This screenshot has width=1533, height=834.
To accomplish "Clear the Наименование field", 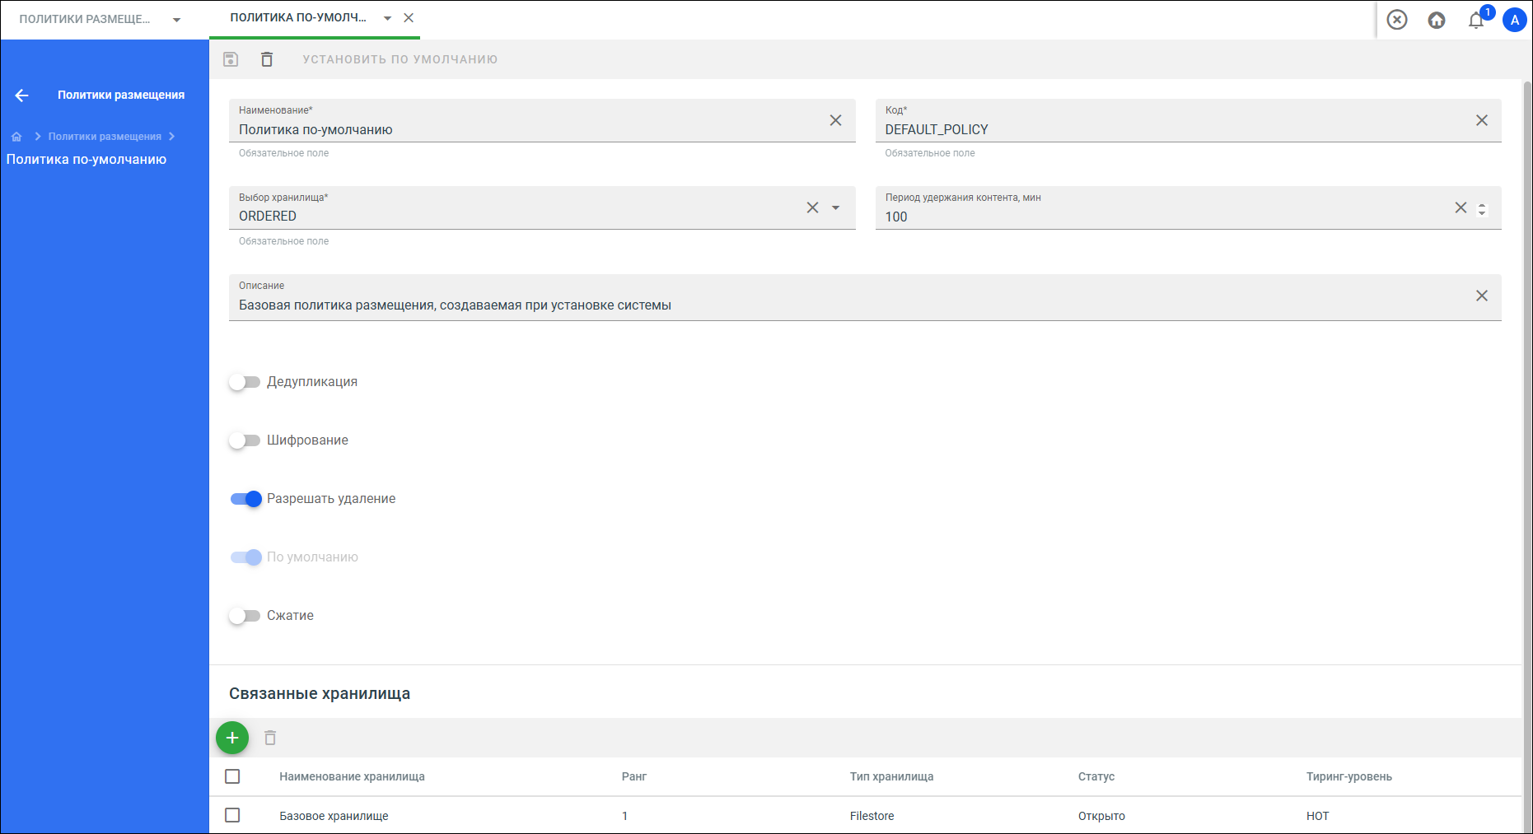I will pyautogui.click(x=835, y=120).
